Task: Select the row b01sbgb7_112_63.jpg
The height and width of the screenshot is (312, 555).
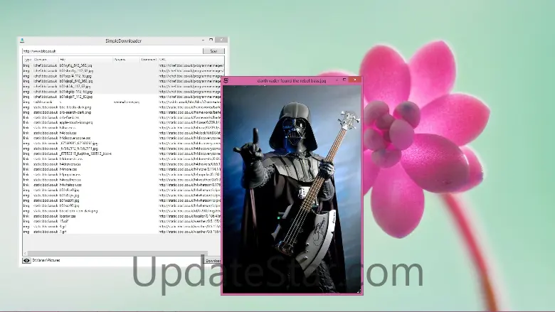Action: tap(122, 97)
